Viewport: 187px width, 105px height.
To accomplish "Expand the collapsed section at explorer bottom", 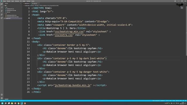I will 6,99.
